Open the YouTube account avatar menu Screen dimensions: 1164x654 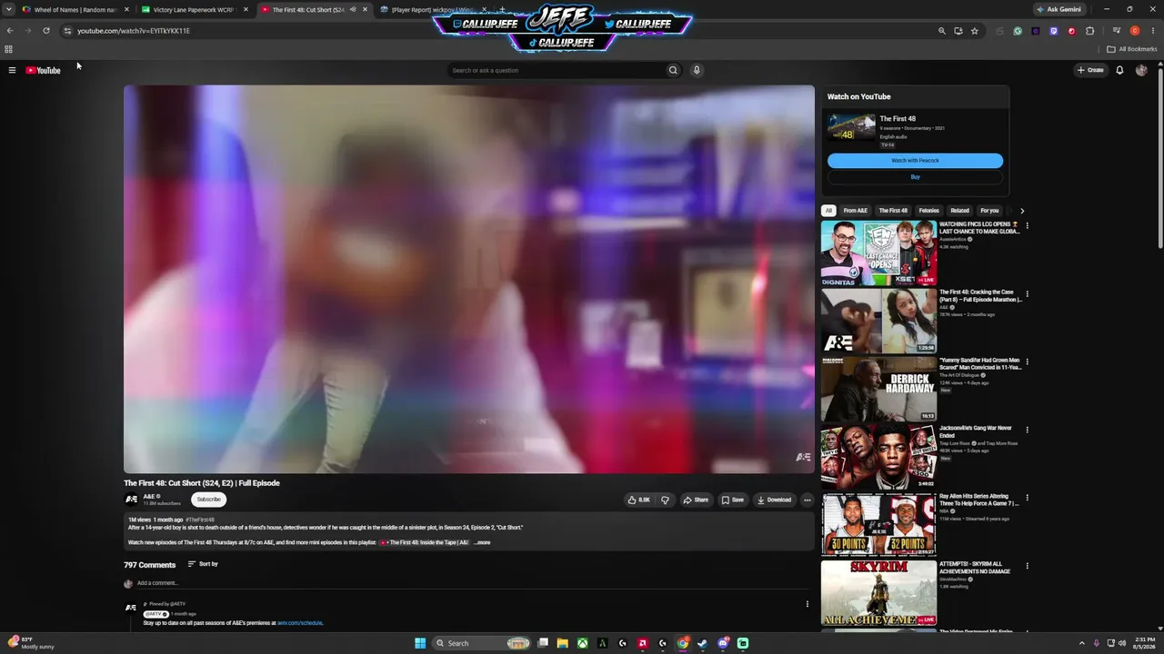point(1141,70)
